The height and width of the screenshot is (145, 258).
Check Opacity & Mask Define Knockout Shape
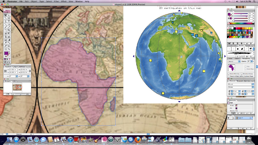tap(228, 76)
